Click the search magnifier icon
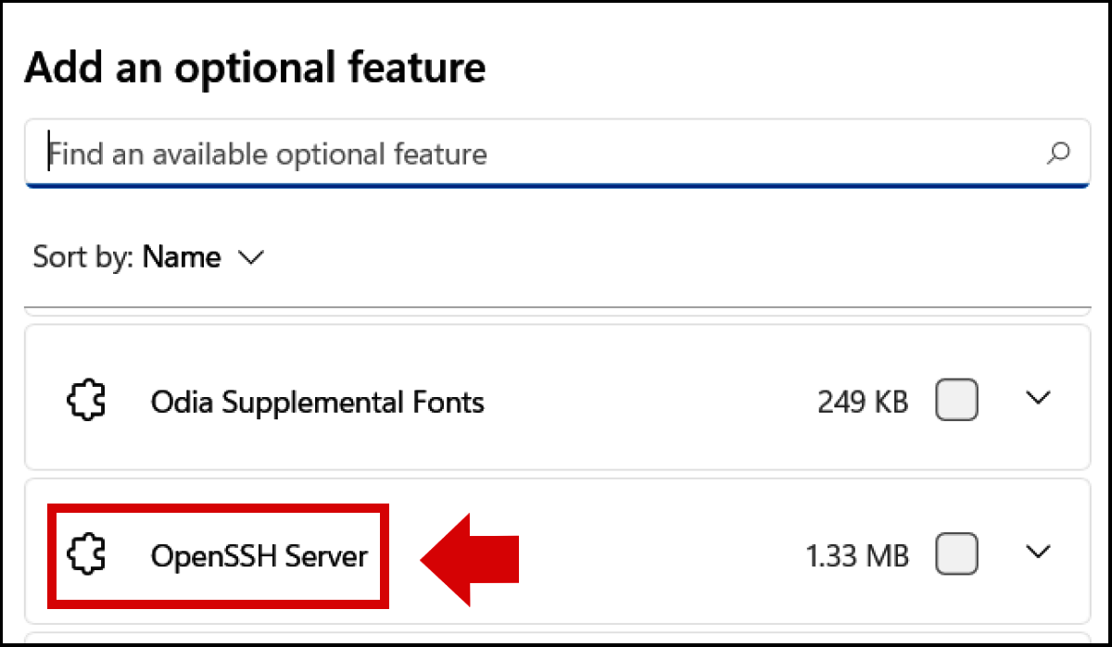This screenshot has height=647, width=1112. [x=1057, y=154]
